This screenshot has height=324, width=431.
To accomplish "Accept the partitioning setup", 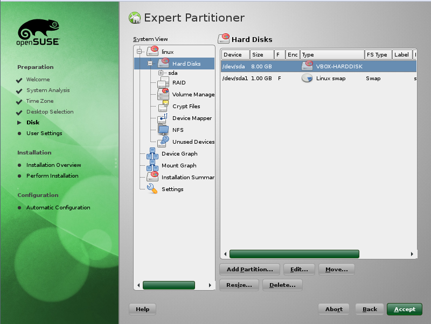I will pyautogui.click(x=405, y=309).
